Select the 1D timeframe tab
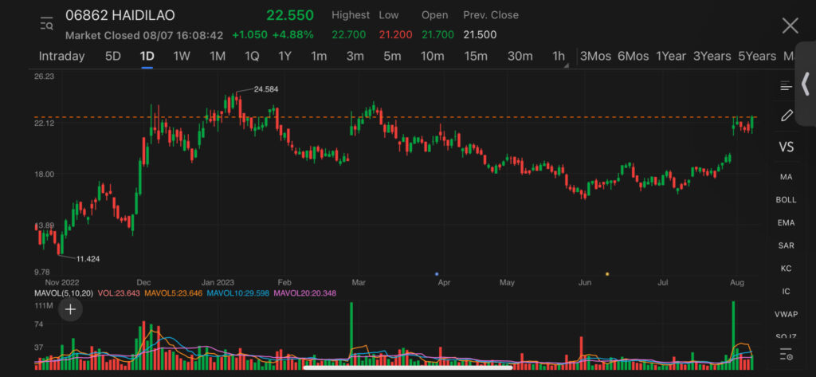This screenshot has height=377, width=816. [x=147, y=57]
